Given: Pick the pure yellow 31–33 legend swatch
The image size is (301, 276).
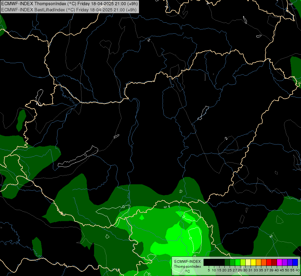Looking at the screenshot, I should [x=253, y=262].
